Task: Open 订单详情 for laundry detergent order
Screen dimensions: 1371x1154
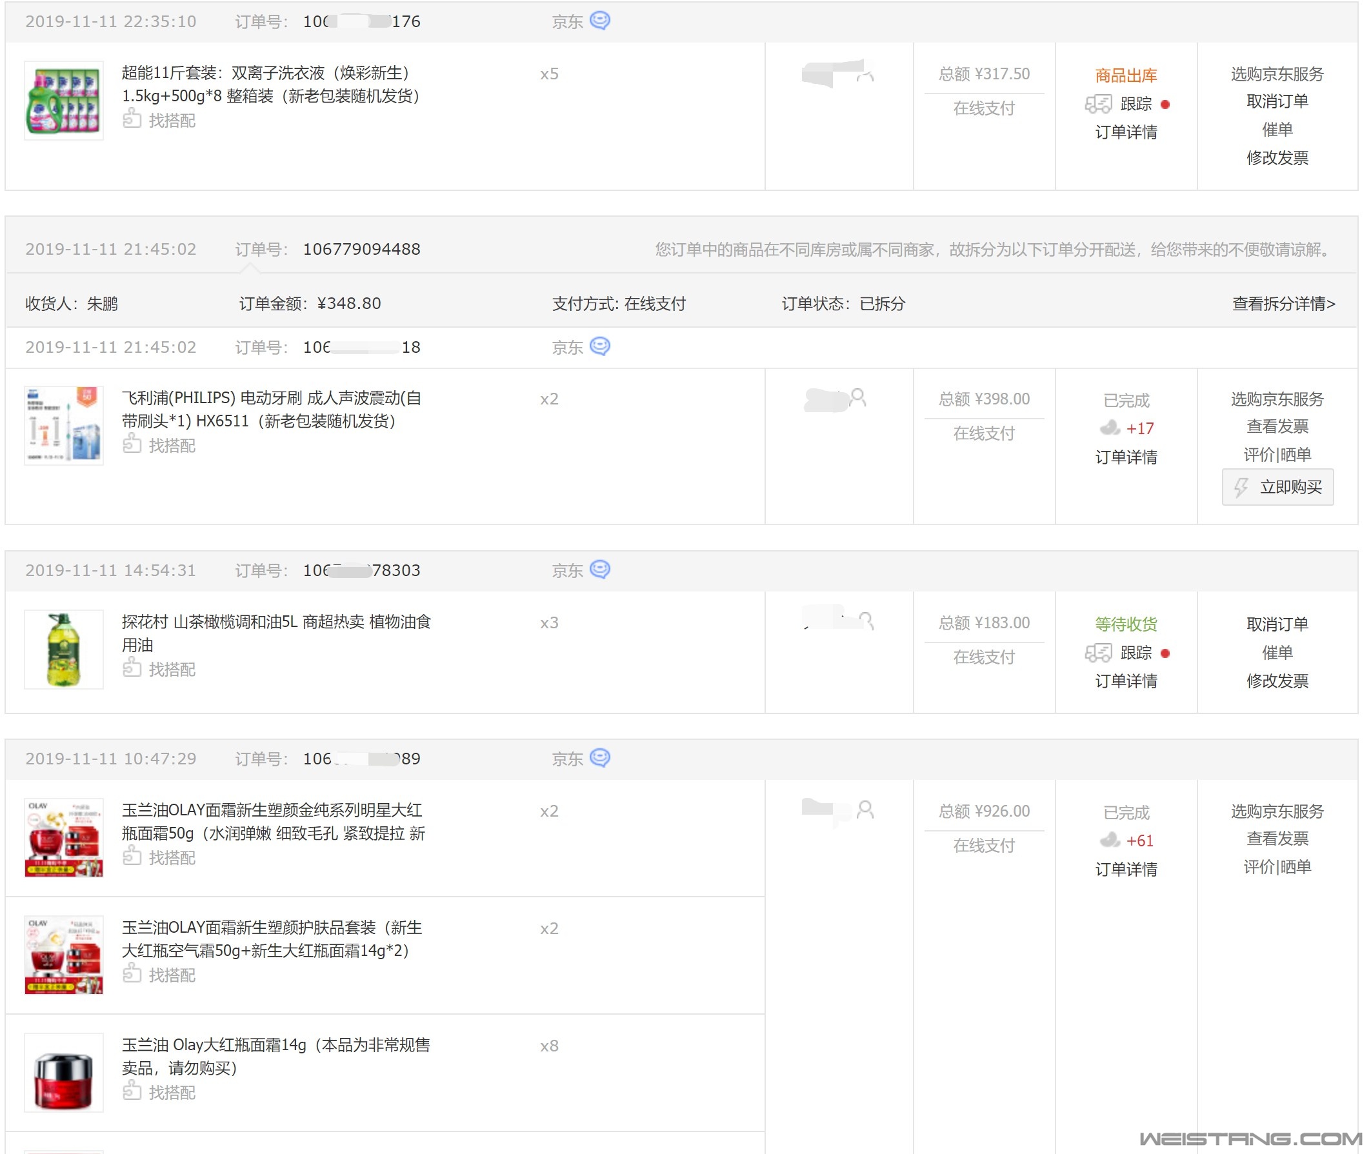Action: click(x=1126, y=132)
